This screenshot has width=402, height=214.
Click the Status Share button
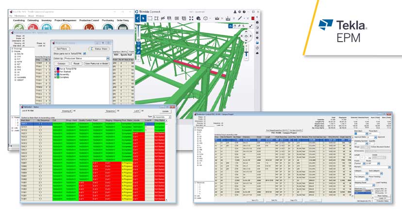[x=99, y=49]
